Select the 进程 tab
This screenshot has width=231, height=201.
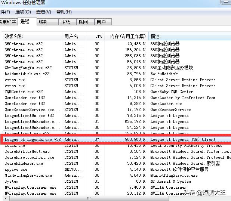(x=27, y=22)
